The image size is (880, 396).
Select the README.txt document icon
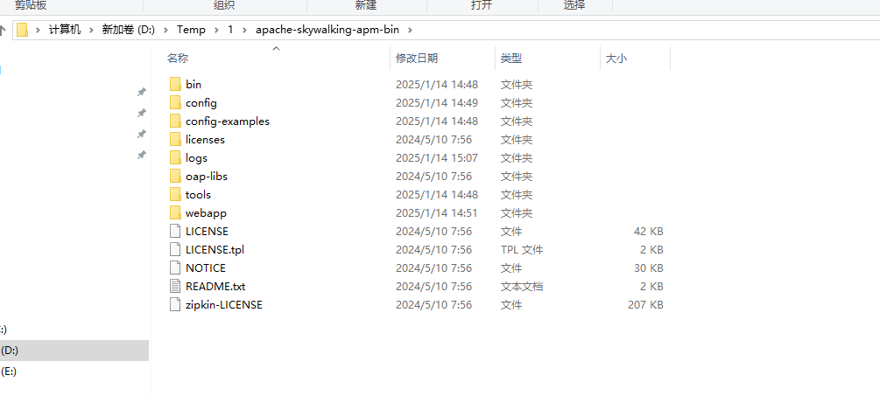tap(176, 287)
